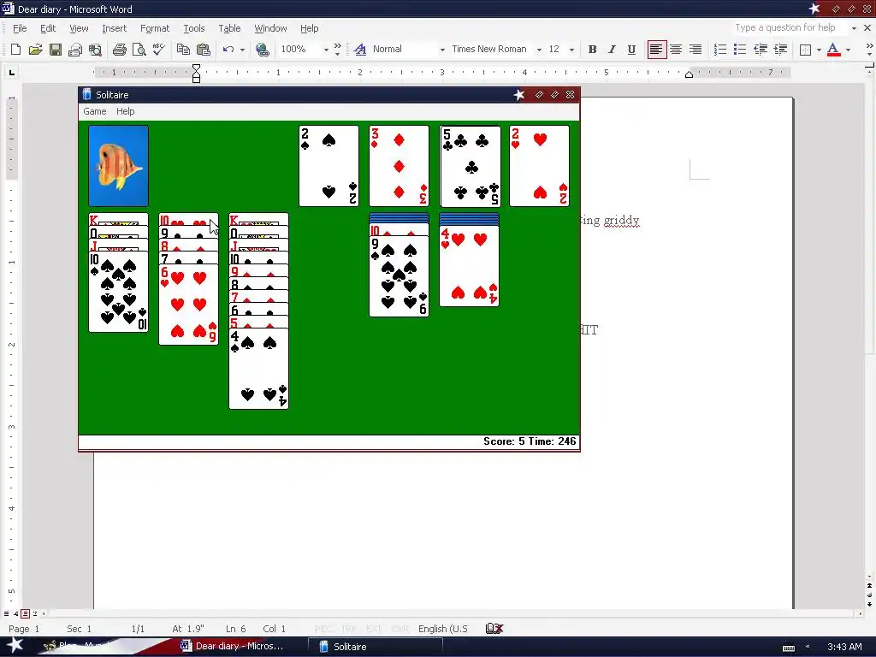Image resolution: width=876 pixels, height=657 pixels.
Task: Expand the Formatting toolbar options chevron
Action: (x=869, y=49)
